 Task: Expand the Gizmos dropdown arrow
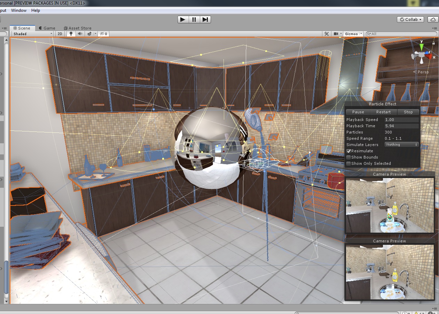tap(361, 34)
